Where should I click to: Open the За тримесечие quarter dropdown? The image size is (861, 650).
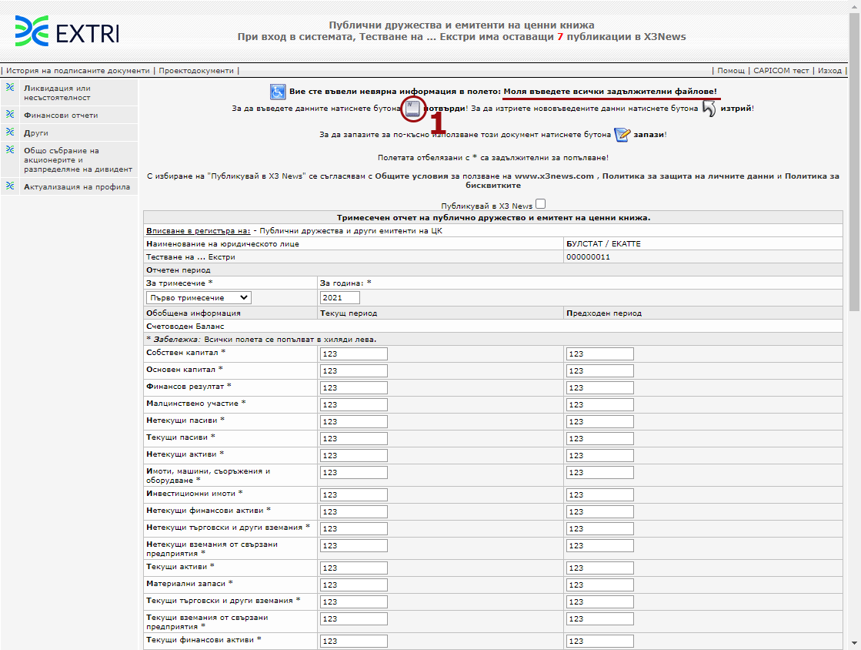199,298
